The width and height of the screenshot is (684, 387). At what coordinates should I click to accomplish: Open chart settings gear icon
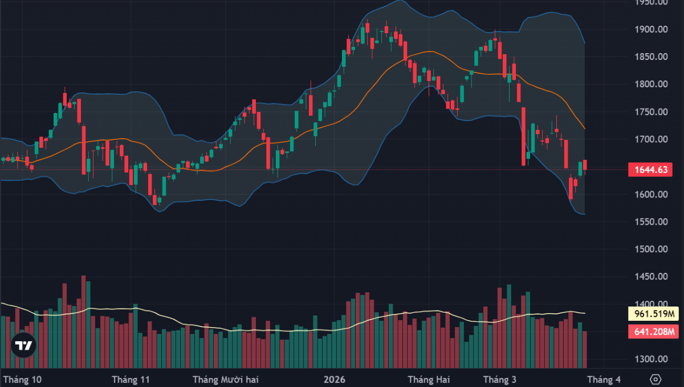pyautogui.click(x=655, y=379)
